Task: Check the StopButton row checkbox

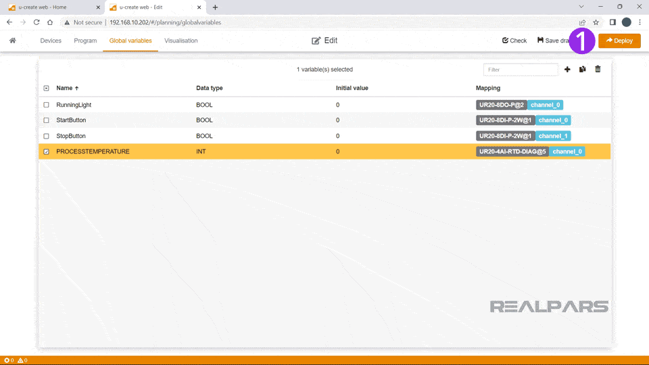Action: pos(47,136)
